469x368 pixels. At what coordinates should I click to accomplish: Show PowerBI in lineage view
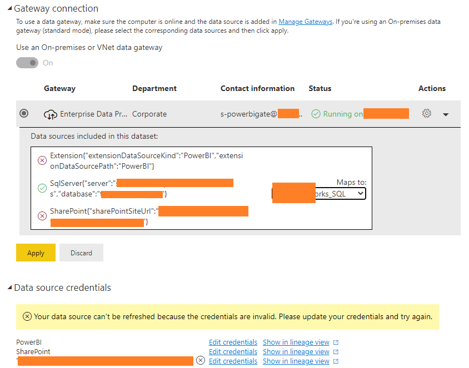[296, 342]
